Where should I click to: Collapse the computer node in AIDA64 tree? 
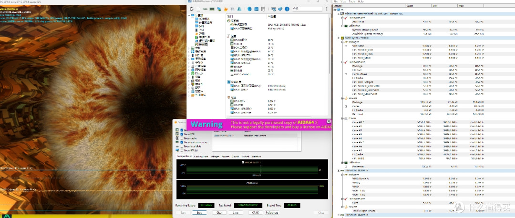coord(189,15)
